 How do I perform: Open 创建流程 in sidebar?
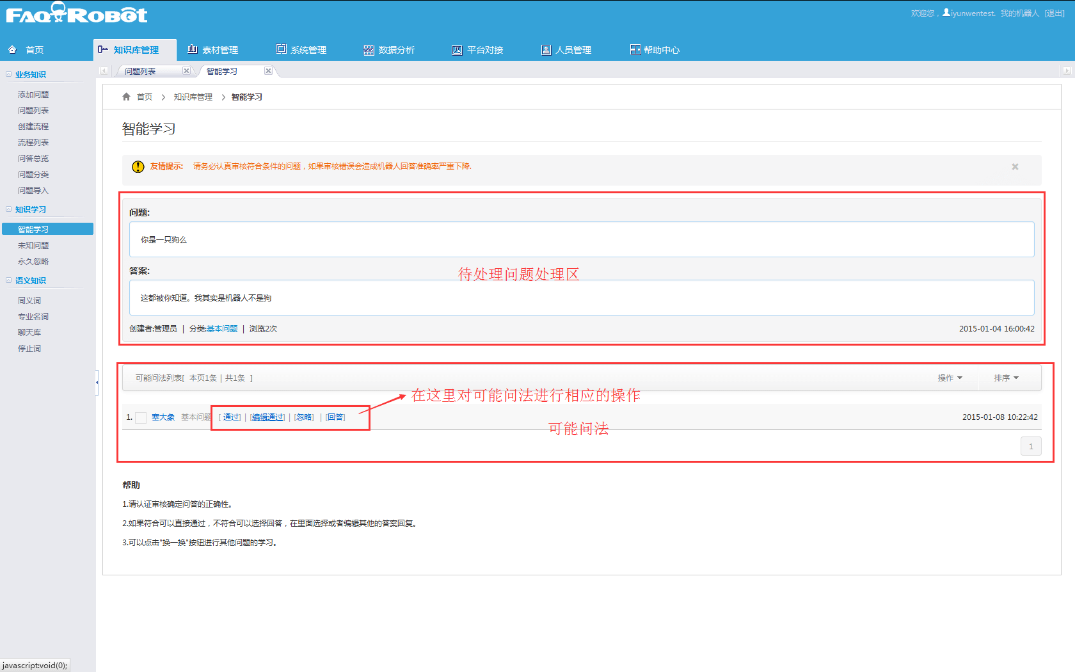pyautogui.click(x=33, y=127)
